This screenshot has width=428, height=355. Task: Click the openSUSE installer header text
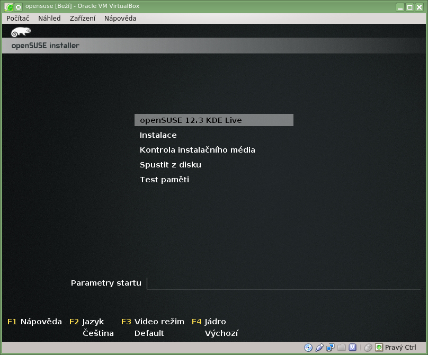(46, 46)
